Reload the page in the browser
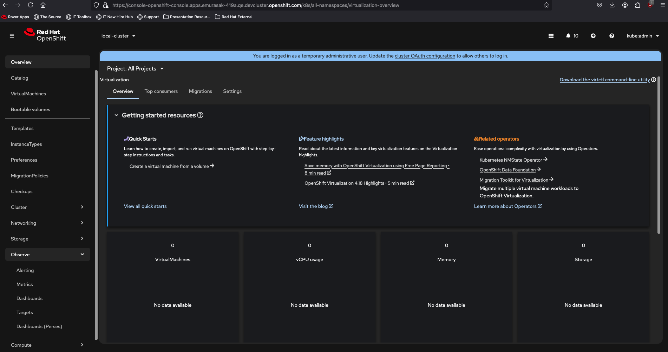 tap(31, 5)
